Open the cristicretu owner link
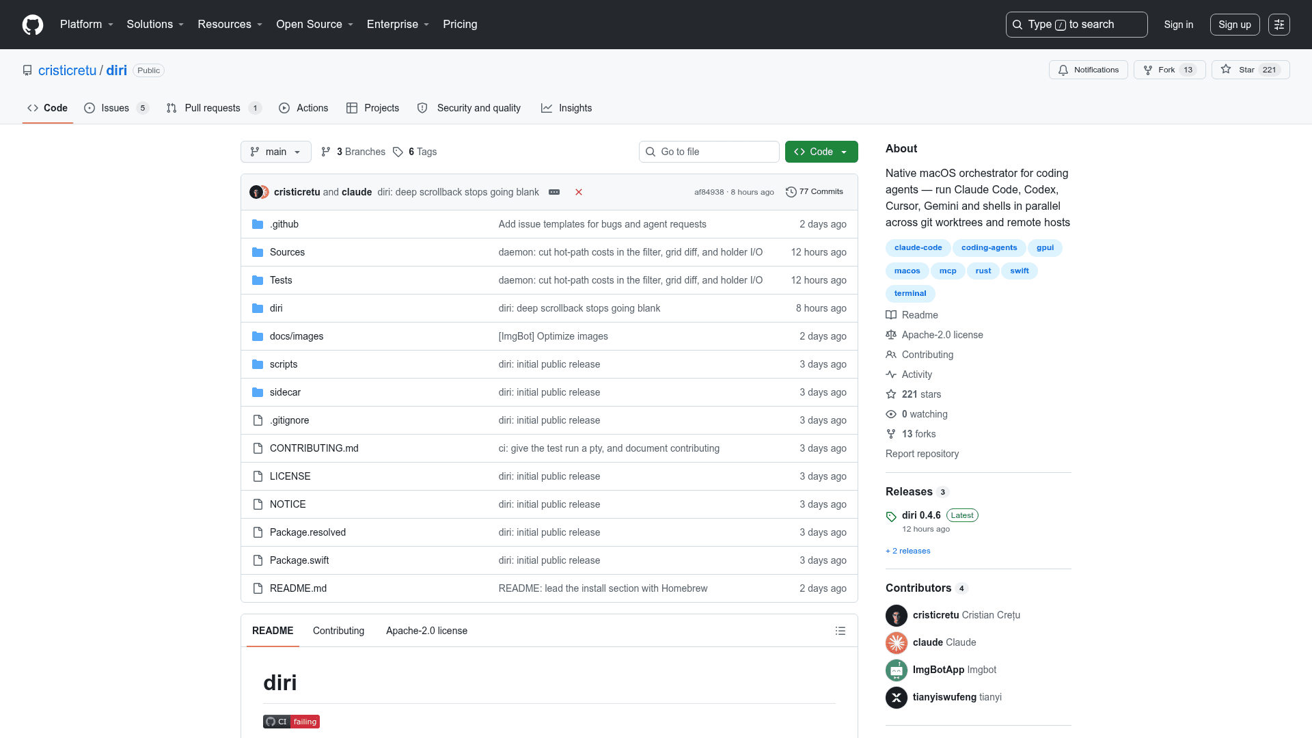Image resolution: width=1312 pixels, height=738 pixels. pyautogui.click(x=68, y=70)
